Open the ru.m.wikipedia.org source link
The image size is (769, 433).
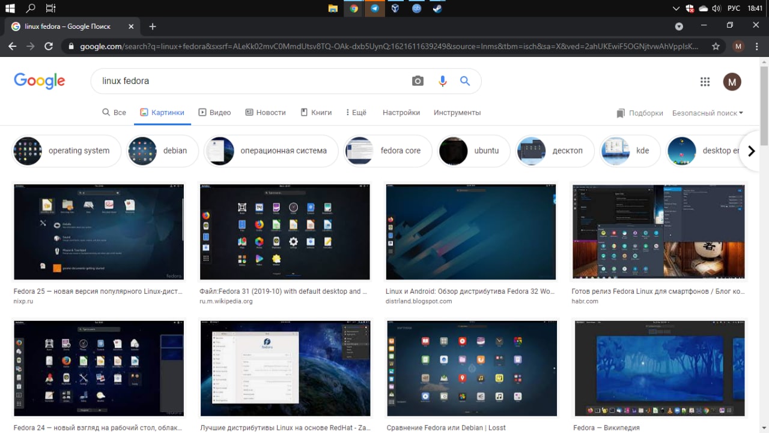(x=226, y=301)
